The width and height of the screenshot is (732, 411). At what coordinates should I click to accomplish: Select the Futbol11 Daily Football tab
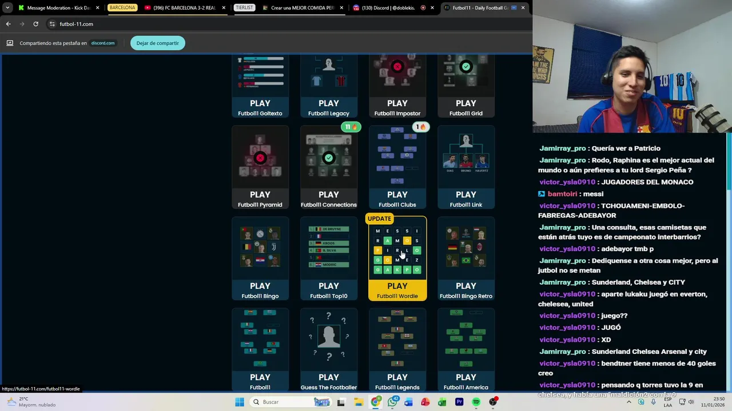[x=479, y=8]
